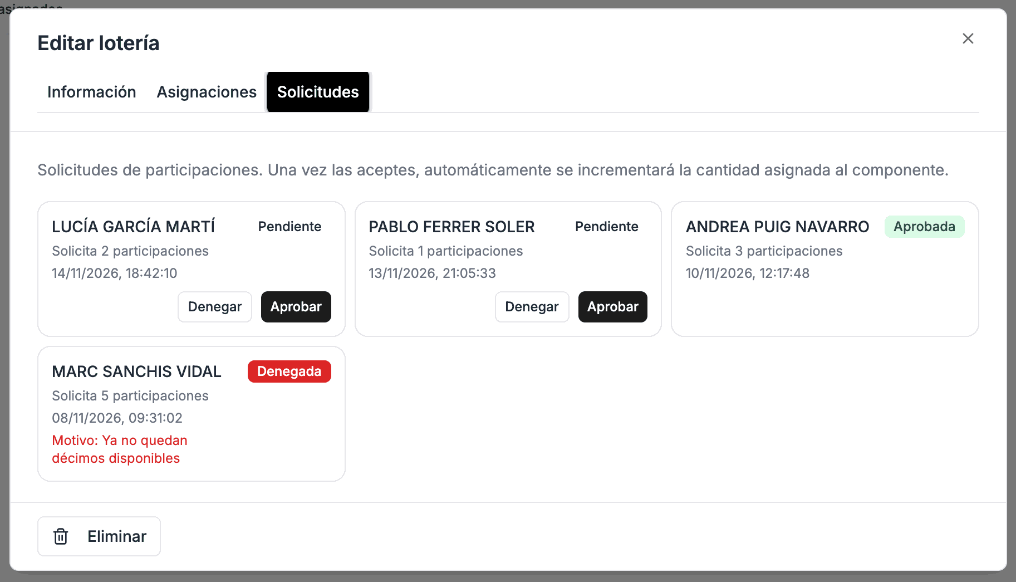Click Pendiente status on Pablo's card
Screen dimensions: 1016x582
[607, 227]
